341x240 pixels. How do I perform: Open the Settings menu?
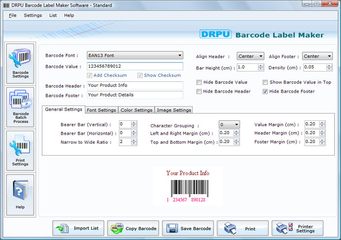pos(33,15)
